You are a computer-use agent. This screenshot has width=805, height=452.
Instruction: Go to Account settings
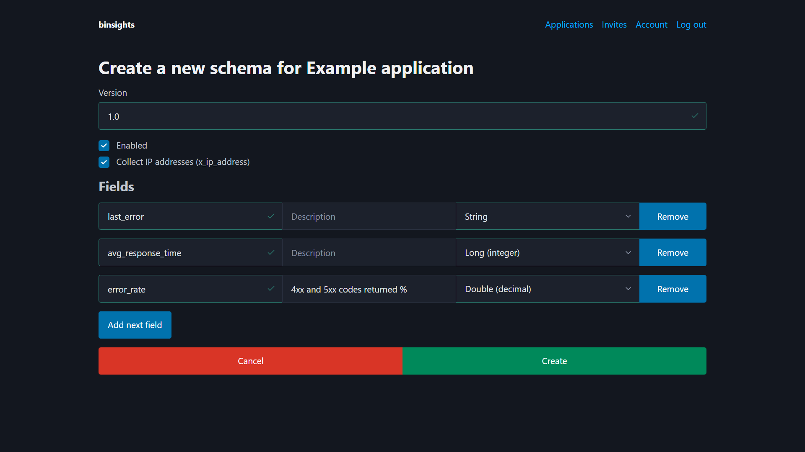[652, 25]
